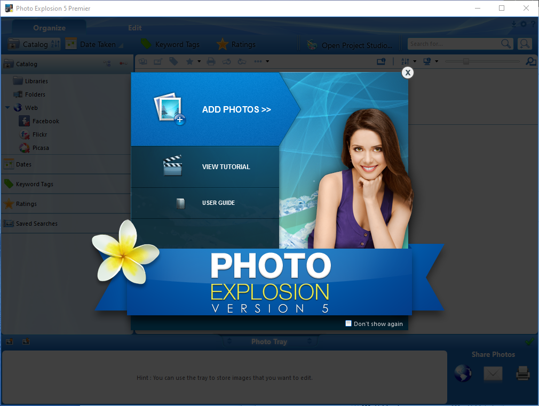Viewport: 539px width, 406px height.
Task: Share photos by email envelope icon
Action: 493,373
